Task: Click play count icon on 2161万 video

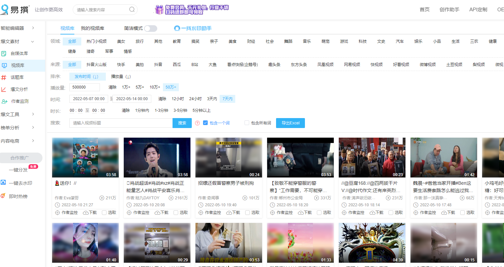Action: (171, 198)
